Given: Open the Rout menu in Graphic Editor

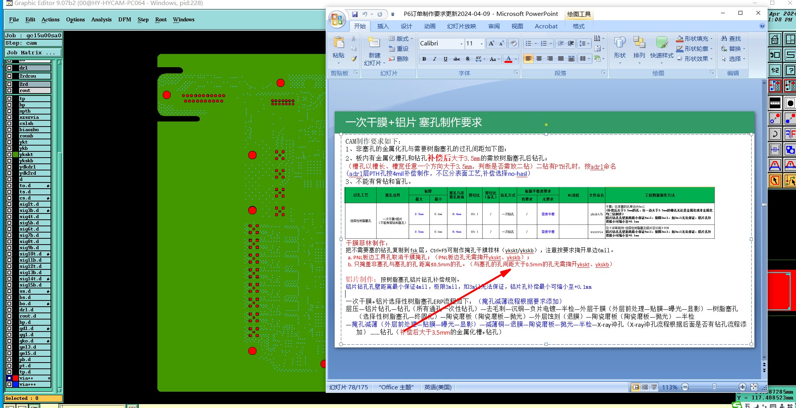Looking at the screenshot, I should (x=161, y=19).
